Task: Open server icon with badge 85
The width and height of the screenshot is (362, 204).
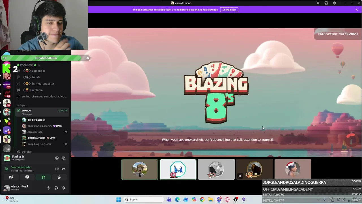Action: pyautogui.click(x=7, y=93)
